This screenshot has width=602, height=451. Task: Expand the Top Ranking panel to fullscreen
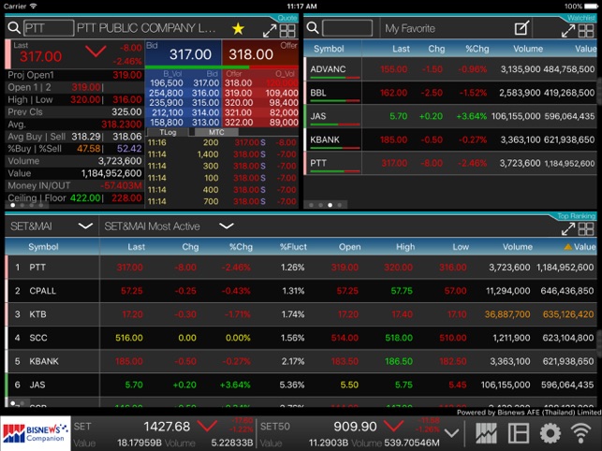568,228
